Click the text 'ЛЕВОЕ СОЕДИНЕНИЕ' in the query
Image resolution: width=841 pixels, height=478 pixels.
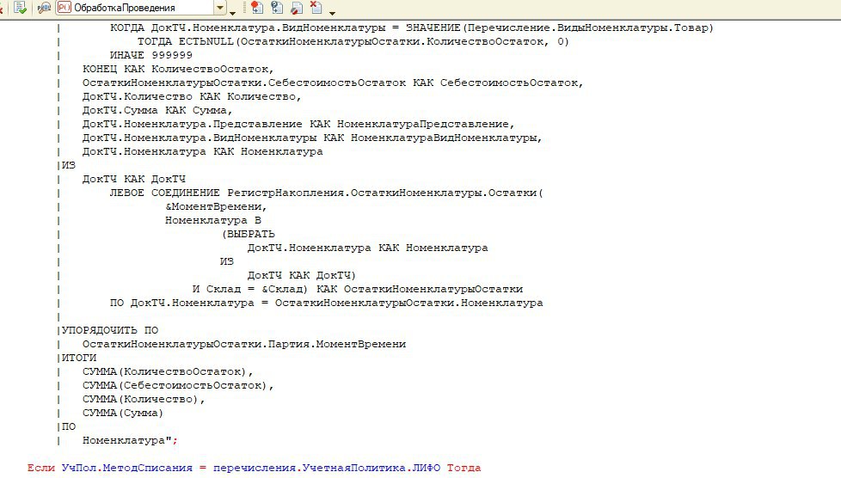[x=164, y=193]
